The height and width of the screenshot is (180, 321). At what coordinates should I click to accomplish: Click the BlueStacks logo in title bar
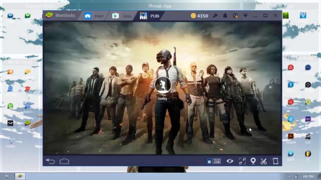point(49,15)
